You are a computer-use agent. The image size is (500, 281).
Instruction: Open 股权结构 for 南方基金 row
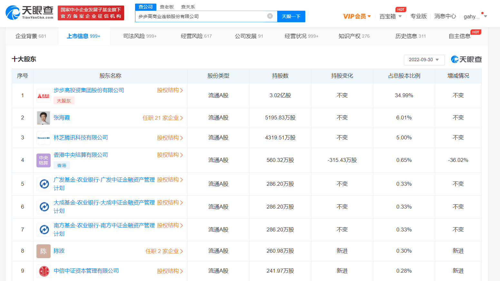[x=170, y=225]
